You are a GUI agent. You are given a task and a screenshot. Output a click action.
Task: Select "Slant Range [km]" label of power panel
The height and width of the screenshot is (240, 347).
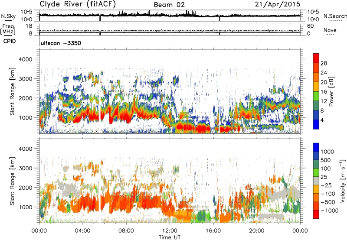coord(12,91)
